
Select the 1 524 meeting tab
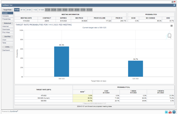59,10
